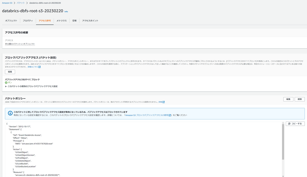Open the 詳細 link in bucket policy description
307x177 pixels.
(160, 102)
